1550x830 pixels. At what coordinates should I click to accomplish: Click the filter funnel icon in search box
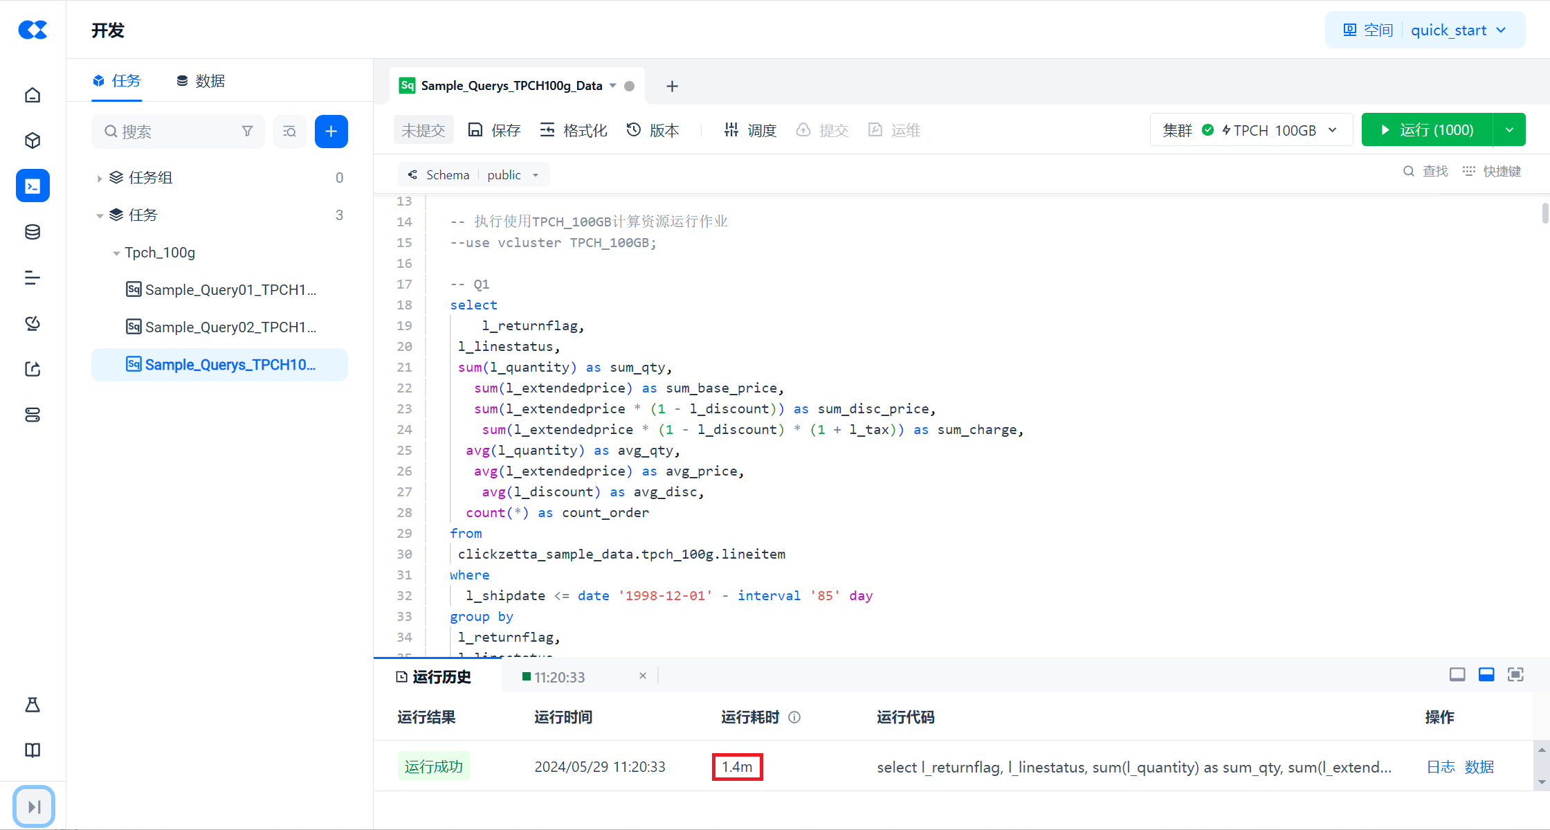tap(247, 131)
